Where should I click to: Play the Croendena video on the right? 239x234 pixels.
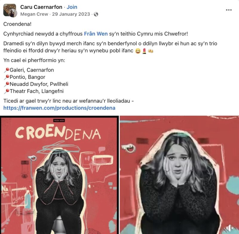[x=180, y=175]
